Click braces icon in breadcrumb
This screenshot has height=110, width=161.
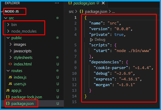81,11
